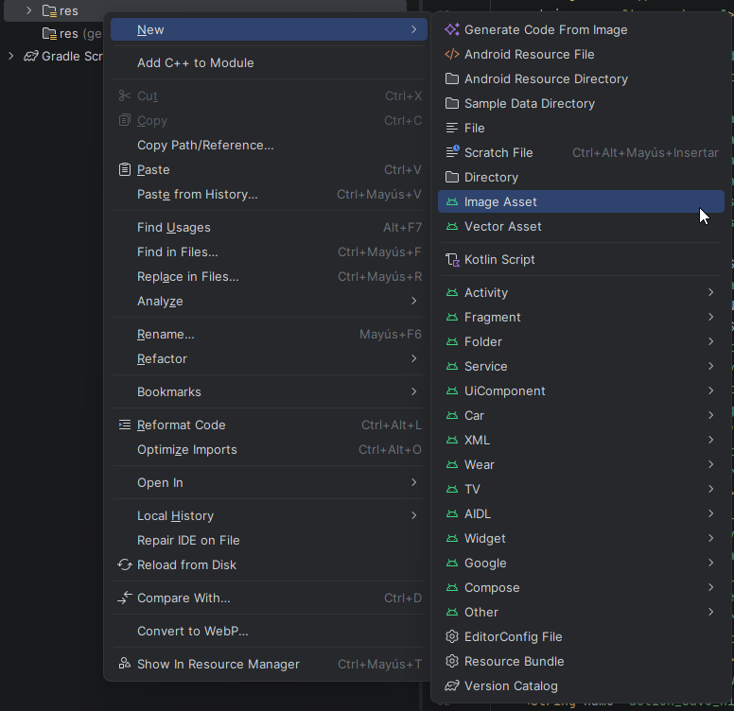Open the Open In submenu arrow

(413, 482)
